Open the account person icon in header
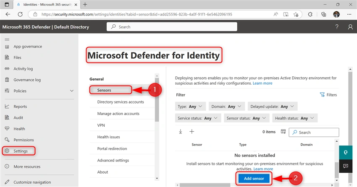 [350, 27]
